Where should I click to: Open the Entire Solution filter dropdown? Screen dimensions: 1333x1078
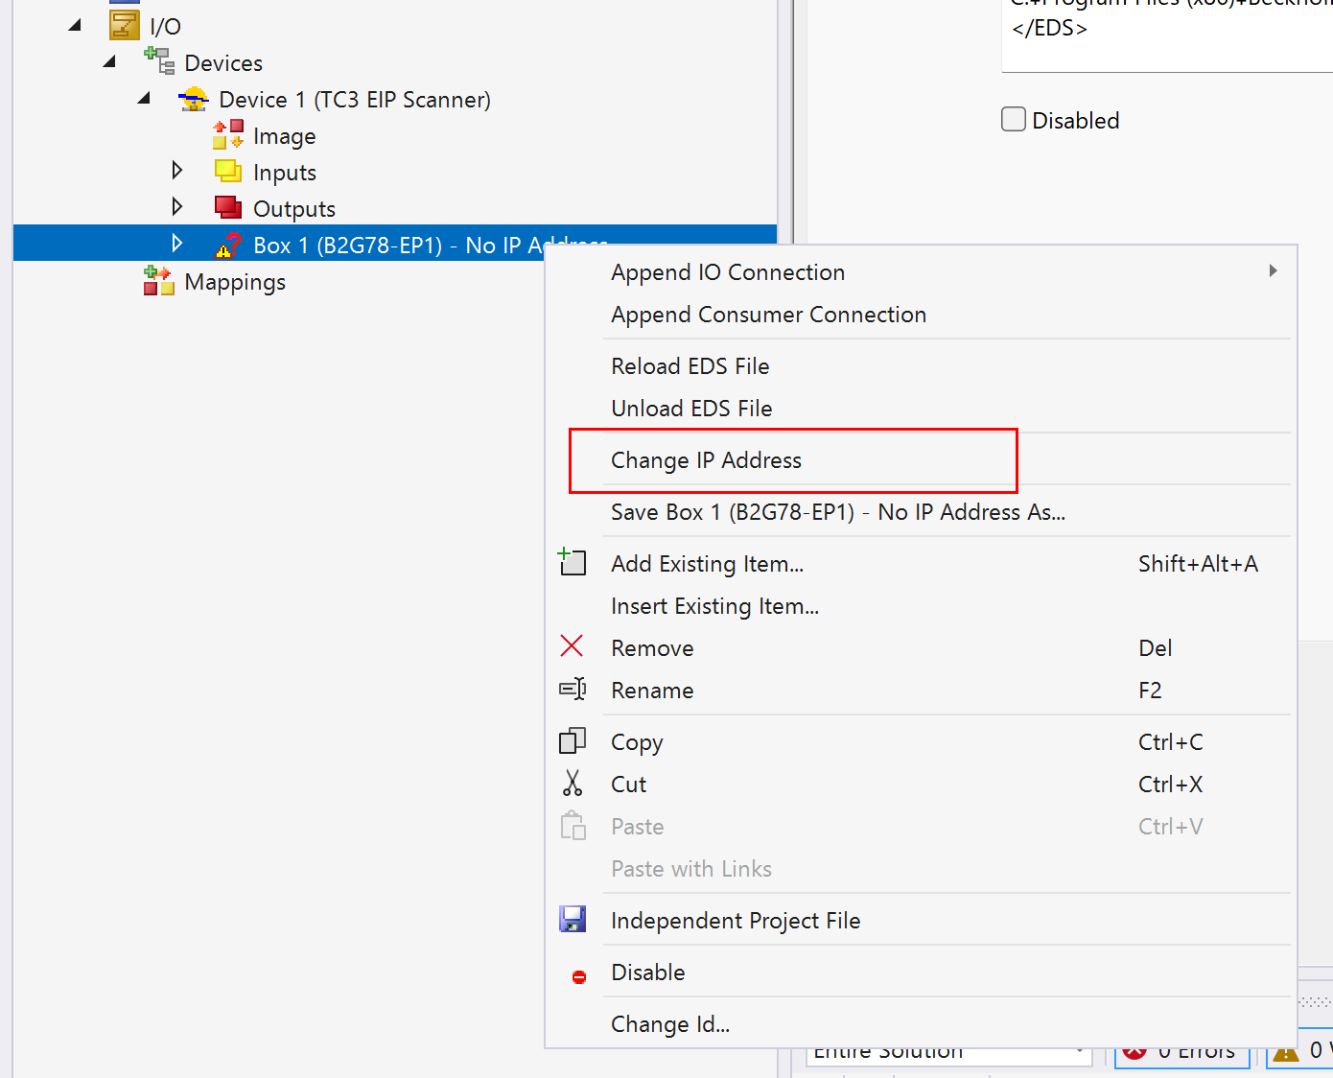(x=1079, y=1052)
